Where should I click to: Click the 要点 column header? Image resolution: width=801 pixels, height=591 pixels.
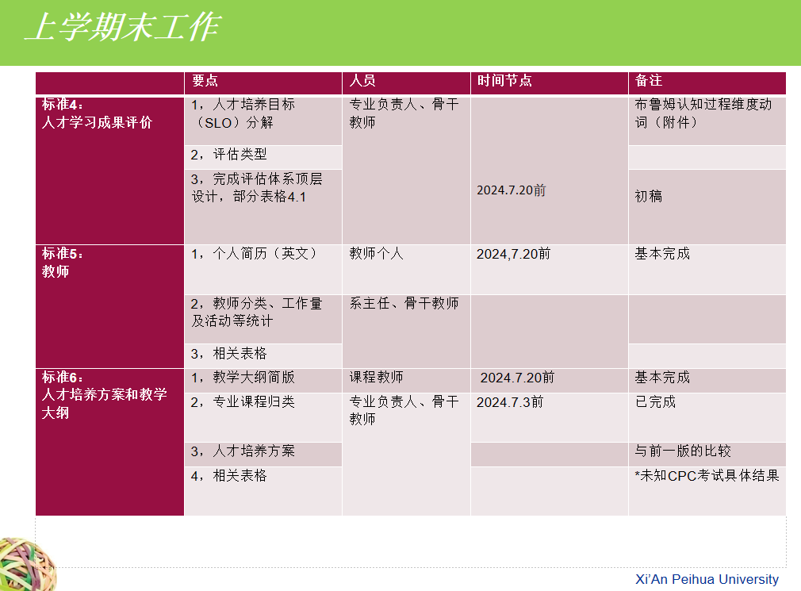205,81
